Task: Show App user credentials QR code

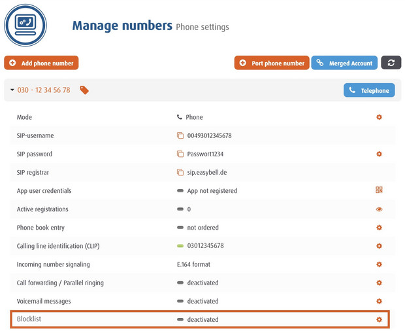Action: point(379,190)
